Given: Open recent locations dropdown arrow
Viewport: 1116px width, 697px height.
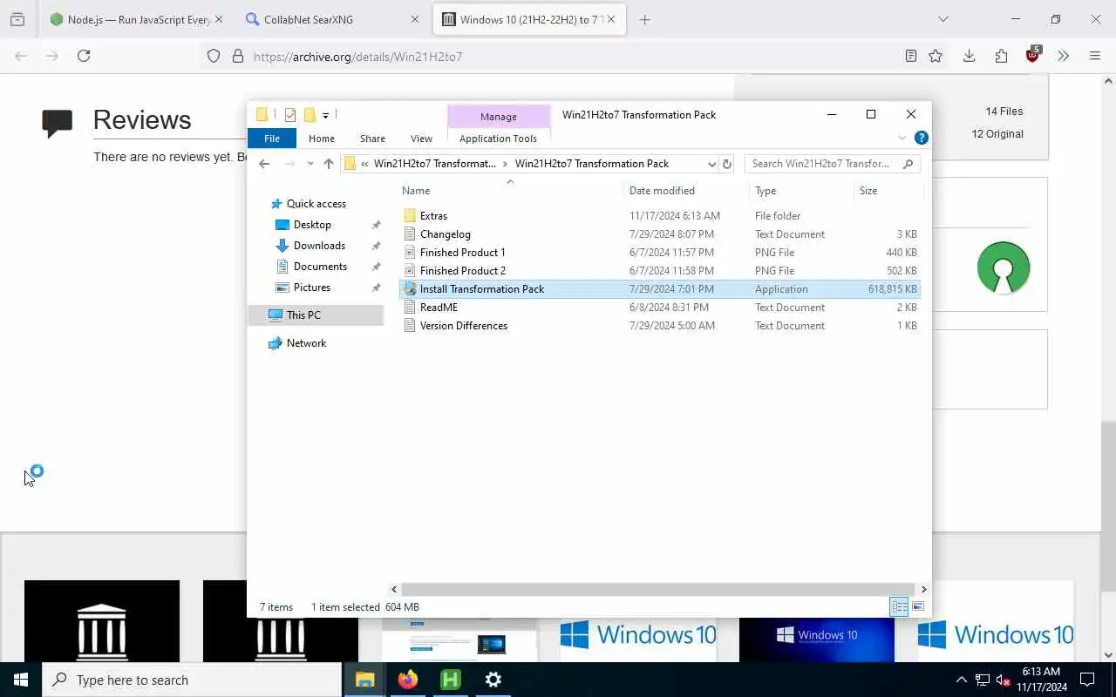Looking at the screenshot, I should coord(310,164).
